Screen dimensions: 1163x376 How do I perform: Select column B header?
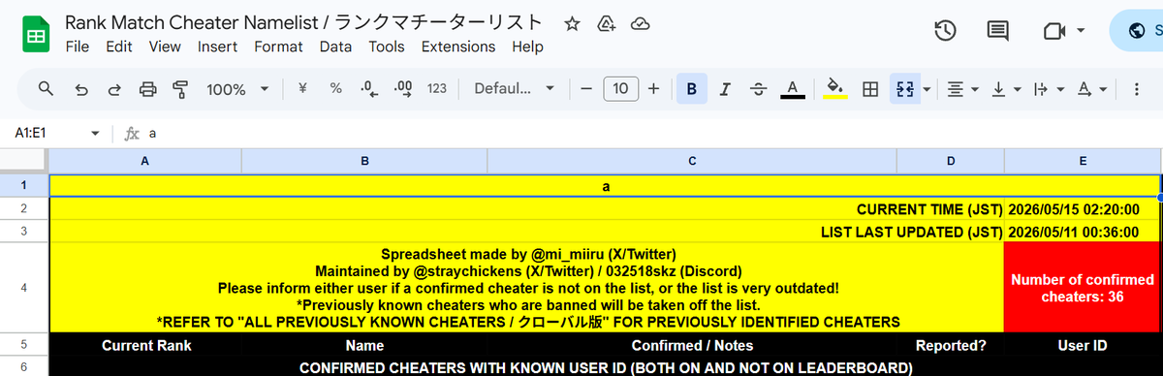coord(364,162)
